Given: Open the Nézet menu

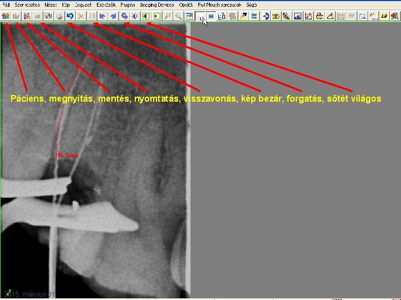Looking at the screenshot, I should 51,5.
